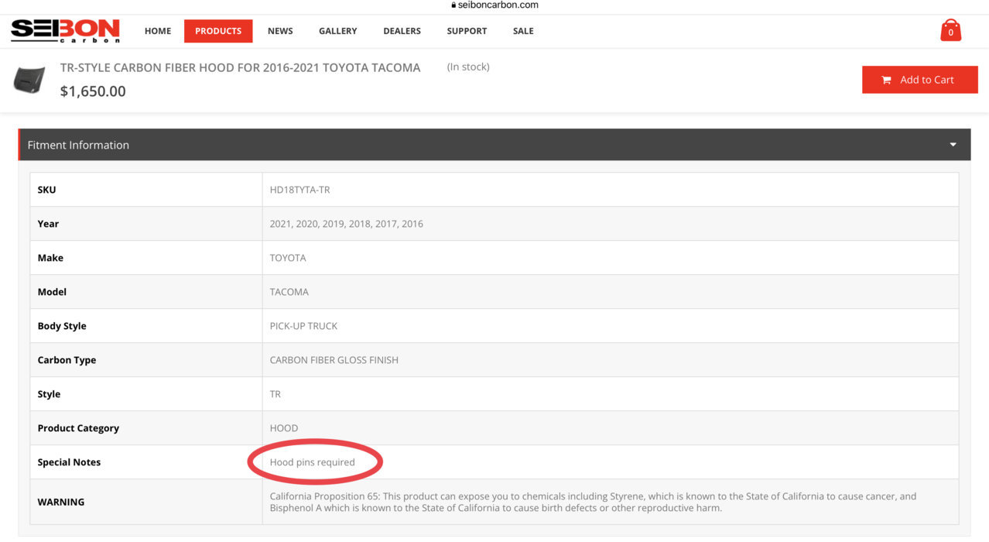989x542 pixels.
Task: Click the Carbon Type row label
Action: (x=67, y=360)
